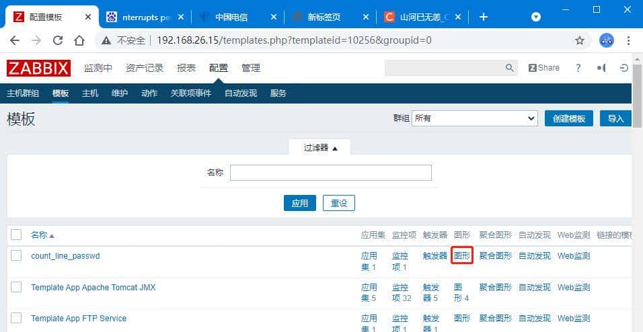Screen dimensions: 643x332
Task: Open 图形 link for count_line_passwd
Action: pyautogui.click(x=462, y=256)
